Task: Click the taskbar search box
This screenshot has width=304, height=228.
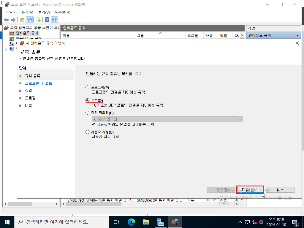Action: click(x=62, y=222)
